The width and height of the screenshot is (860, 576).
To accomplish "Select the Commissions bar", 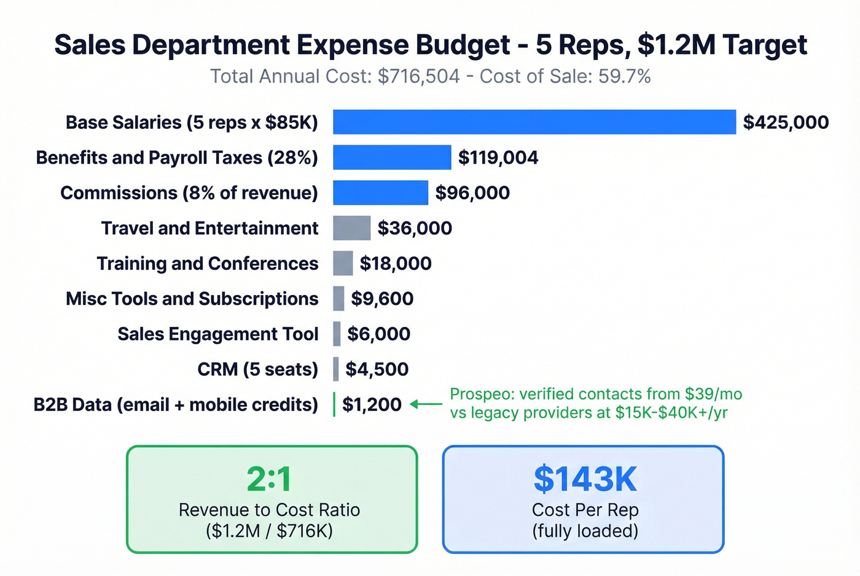I will click(381, 193).
